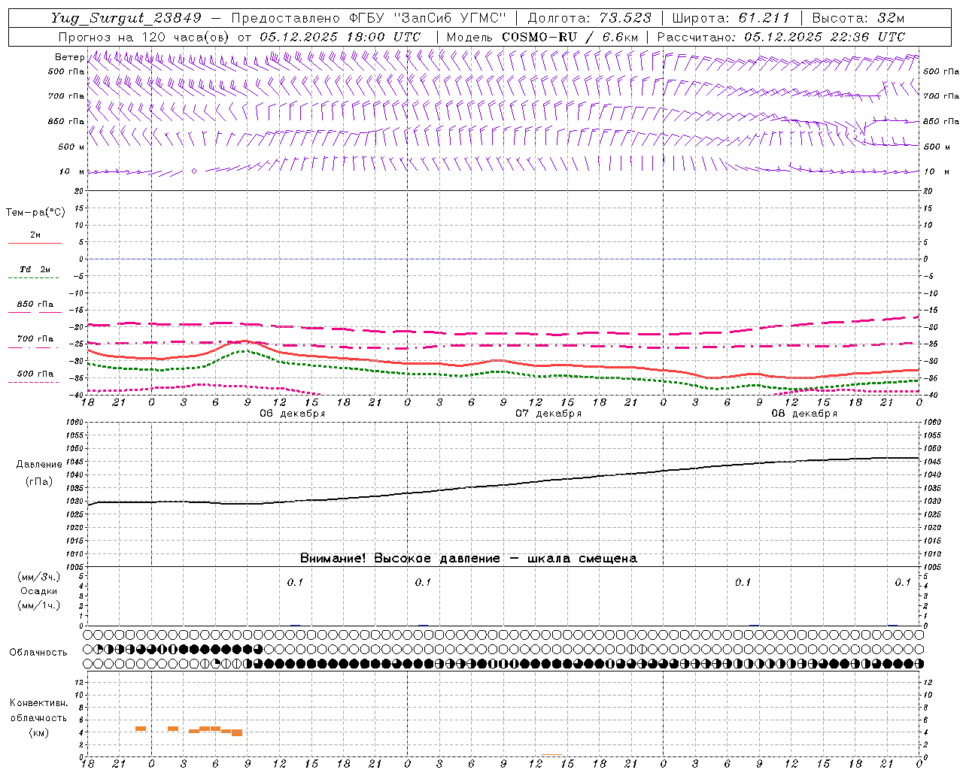Select the model name COSMO-RU / 6.6км

[570, 37]
